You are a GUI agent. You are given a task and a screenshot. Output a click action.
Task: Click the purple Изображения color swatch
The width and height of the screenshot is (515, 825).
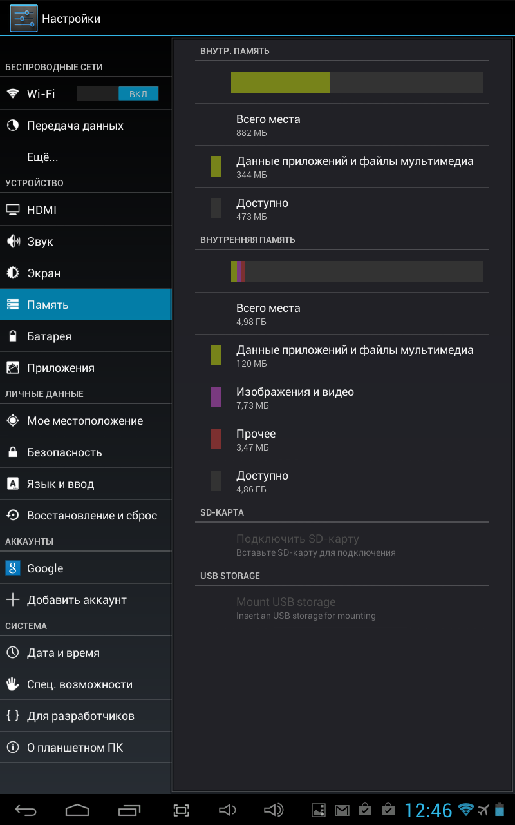216,397
